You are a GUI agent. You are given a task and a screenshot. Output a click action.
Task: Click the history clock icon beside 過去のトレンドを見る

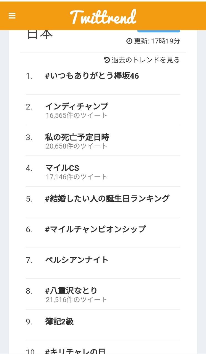[x=107, y=60]
